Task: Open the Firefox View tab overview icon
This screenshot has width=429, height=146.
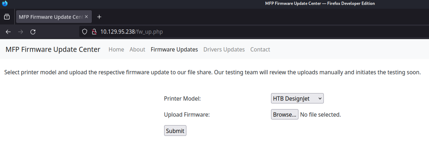Action: [7, 17]
